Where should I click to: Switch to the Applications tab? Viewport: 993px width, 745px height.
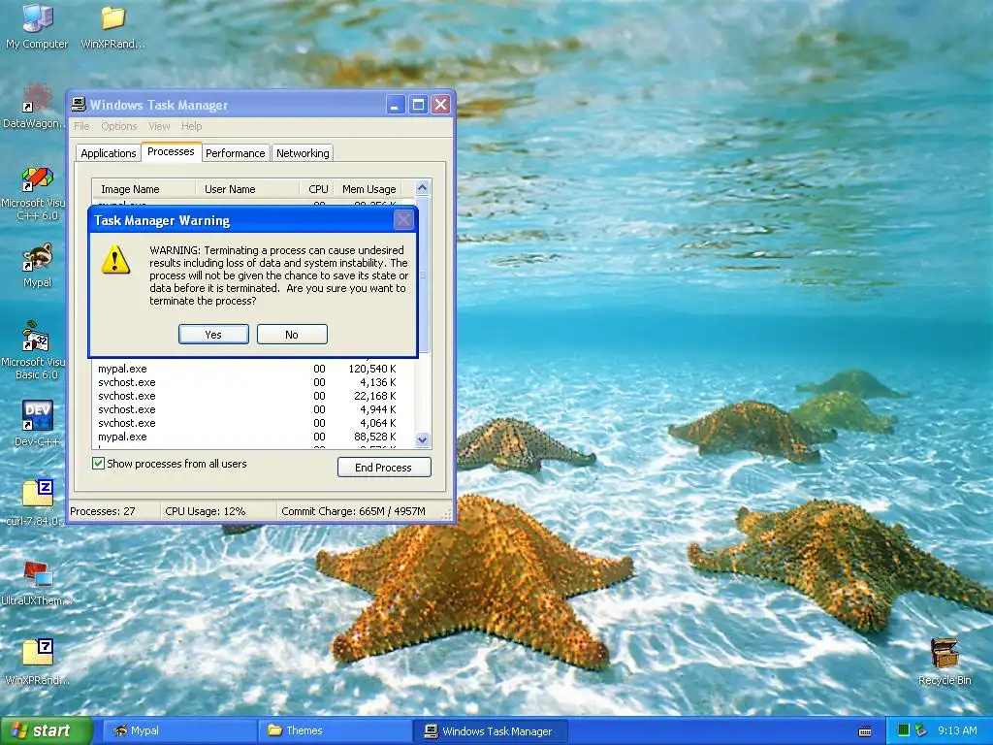109,153
